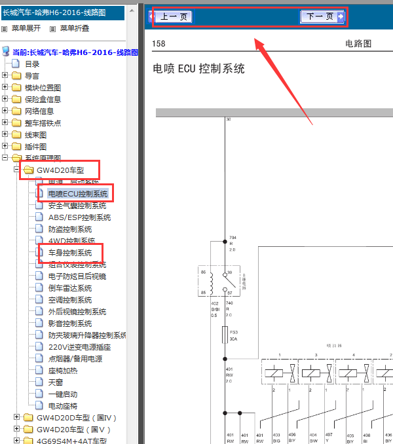Click 菜单展开 to expand all menus
Viewport: 393px width, 444px height.
(x=26, y=28)
